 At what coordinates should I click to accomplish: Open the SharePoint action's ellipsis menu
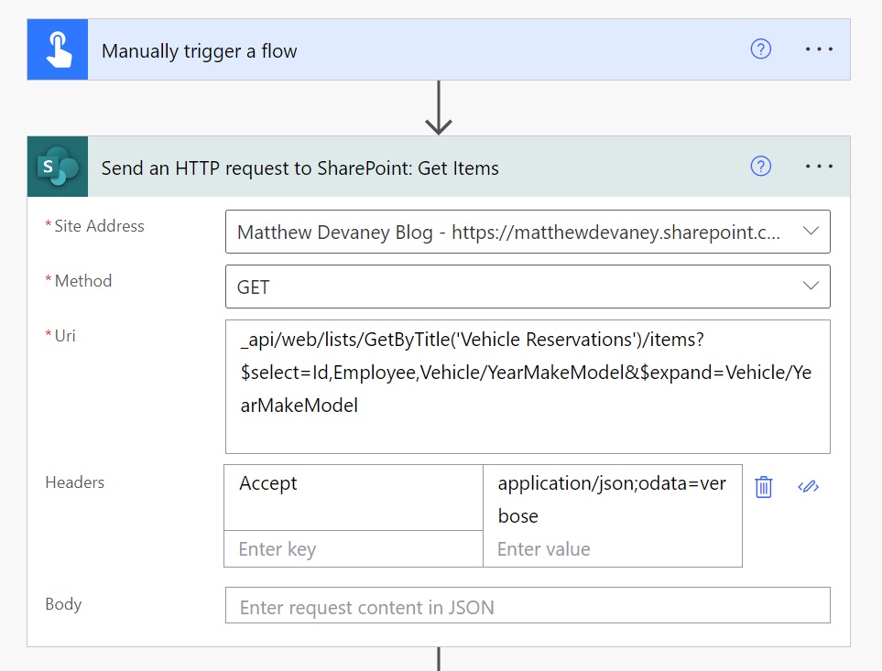click(819, 167)
